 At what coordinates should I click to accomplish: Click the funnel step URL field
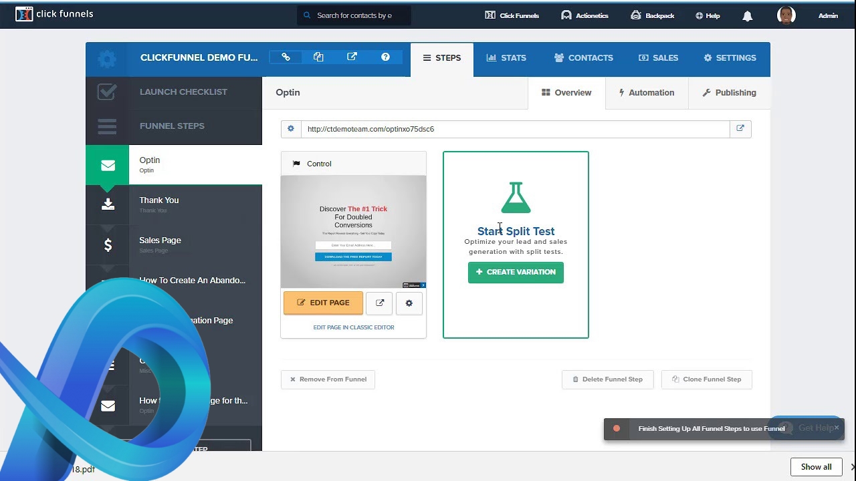[x=515, y=129]
